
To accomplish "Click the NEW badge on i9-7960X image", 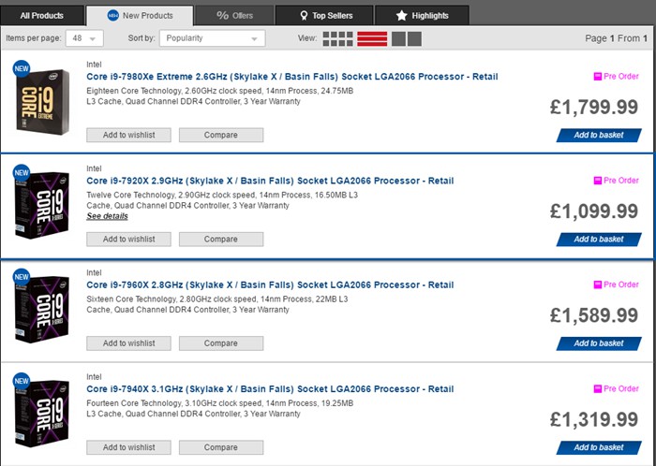I will click(22, 277).
